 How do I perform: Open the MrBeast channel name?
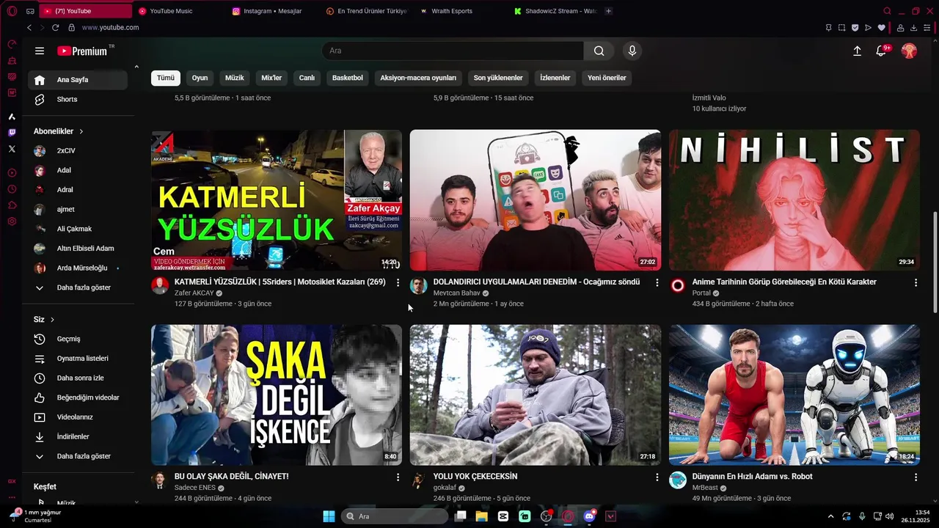coord(705,488)
